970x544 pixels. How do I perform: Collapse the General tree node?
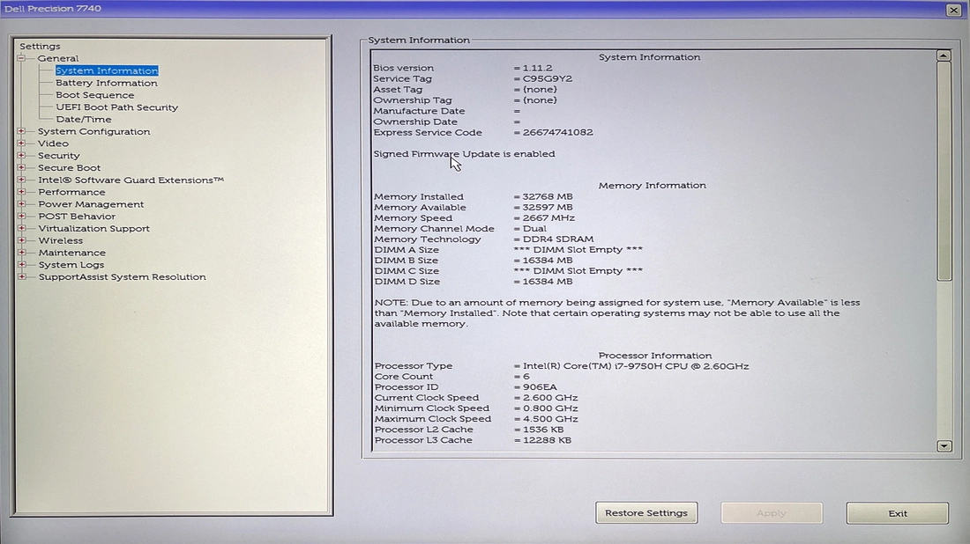20,58
